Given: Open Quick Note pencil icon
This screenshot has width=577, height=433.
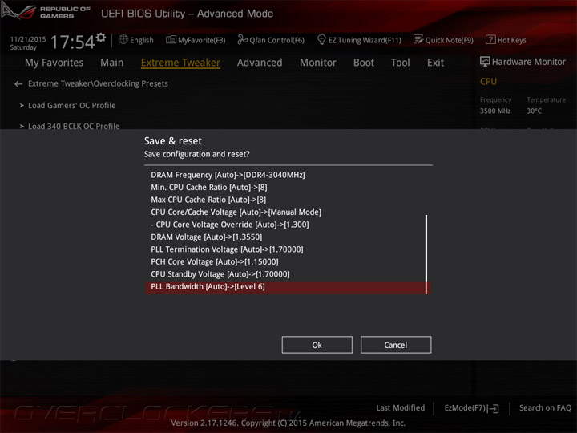Looking at the screenshot, I should pyautogui.click(x=418, y=39).
